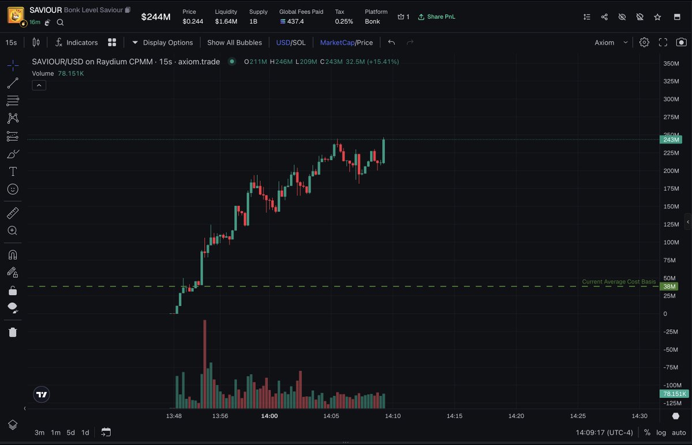
Task: Activate the zoom-in tool
Action: (x=13, y=231)
